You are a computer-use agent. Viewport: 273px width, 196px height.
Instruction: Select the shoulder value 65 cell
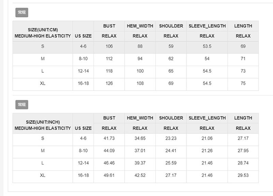point(171,71)
